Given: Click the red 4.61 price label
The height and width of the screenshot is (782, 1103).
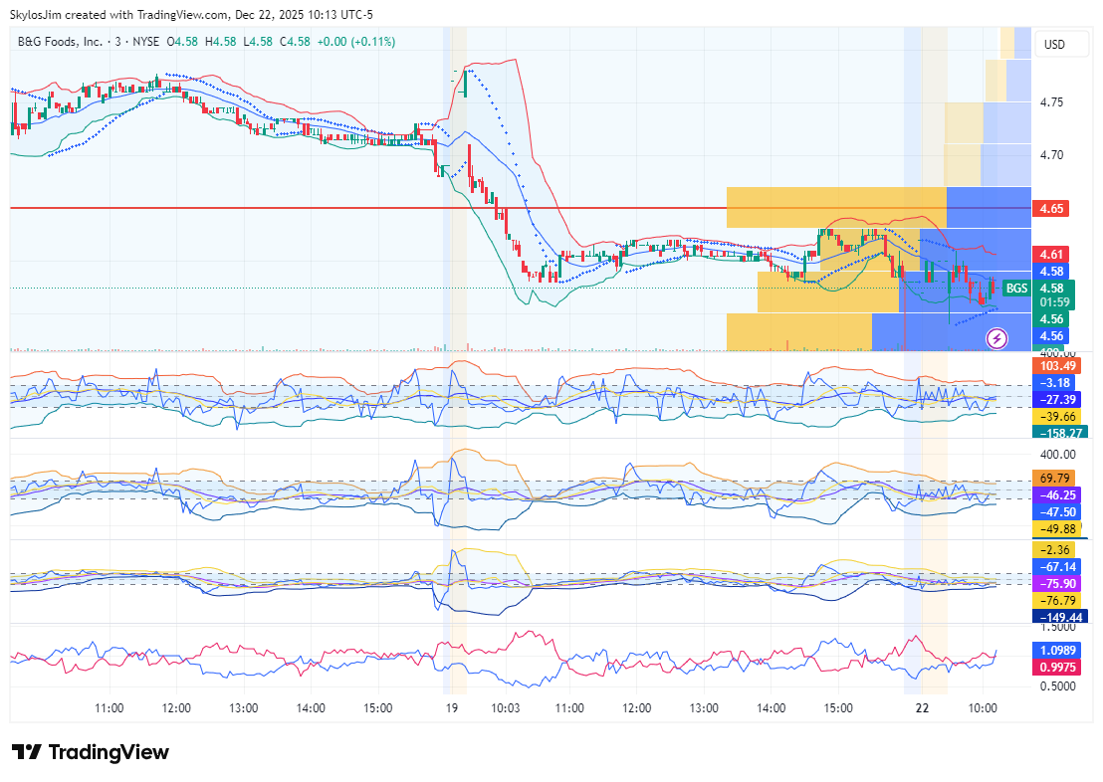Looking at the screenshot, I should [1051, 254].
